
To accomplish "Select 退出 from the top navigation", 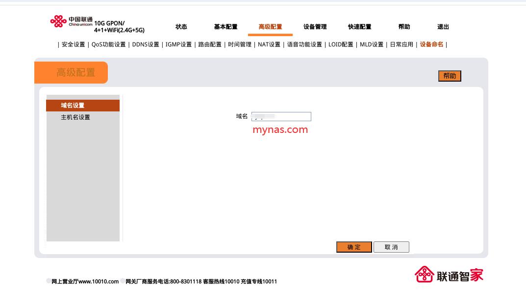I will pyautogui.click(x=443, y=27).
